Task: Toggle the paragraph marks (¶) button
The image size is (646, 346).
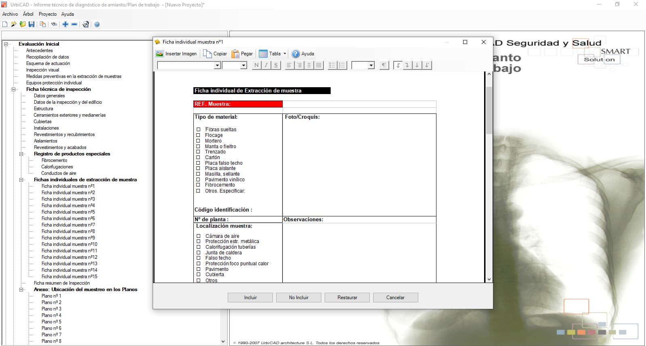Action: point(384,65)
